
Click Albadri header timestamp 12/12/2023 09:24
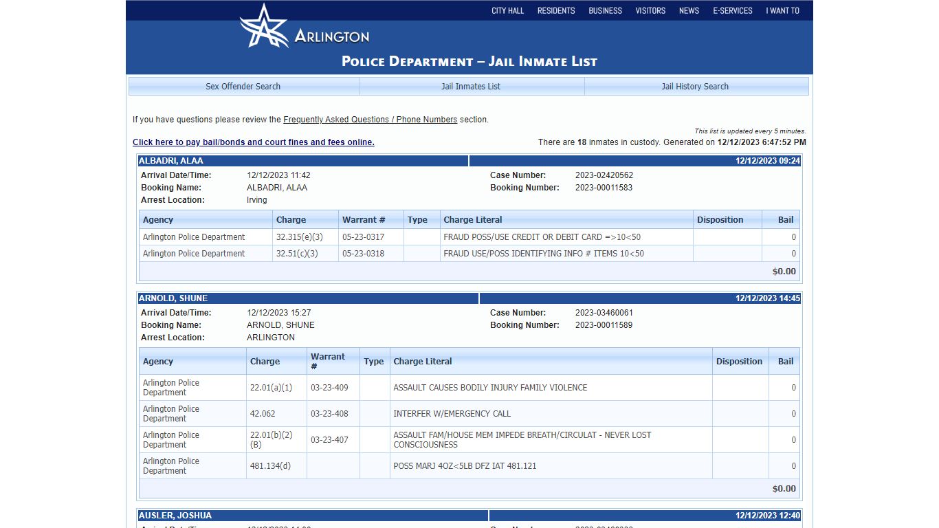tap(768, 161)
